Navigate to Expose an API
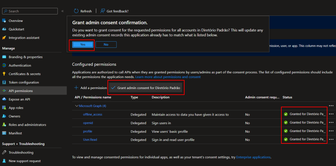336x166 pixels. tap(19, 99)
